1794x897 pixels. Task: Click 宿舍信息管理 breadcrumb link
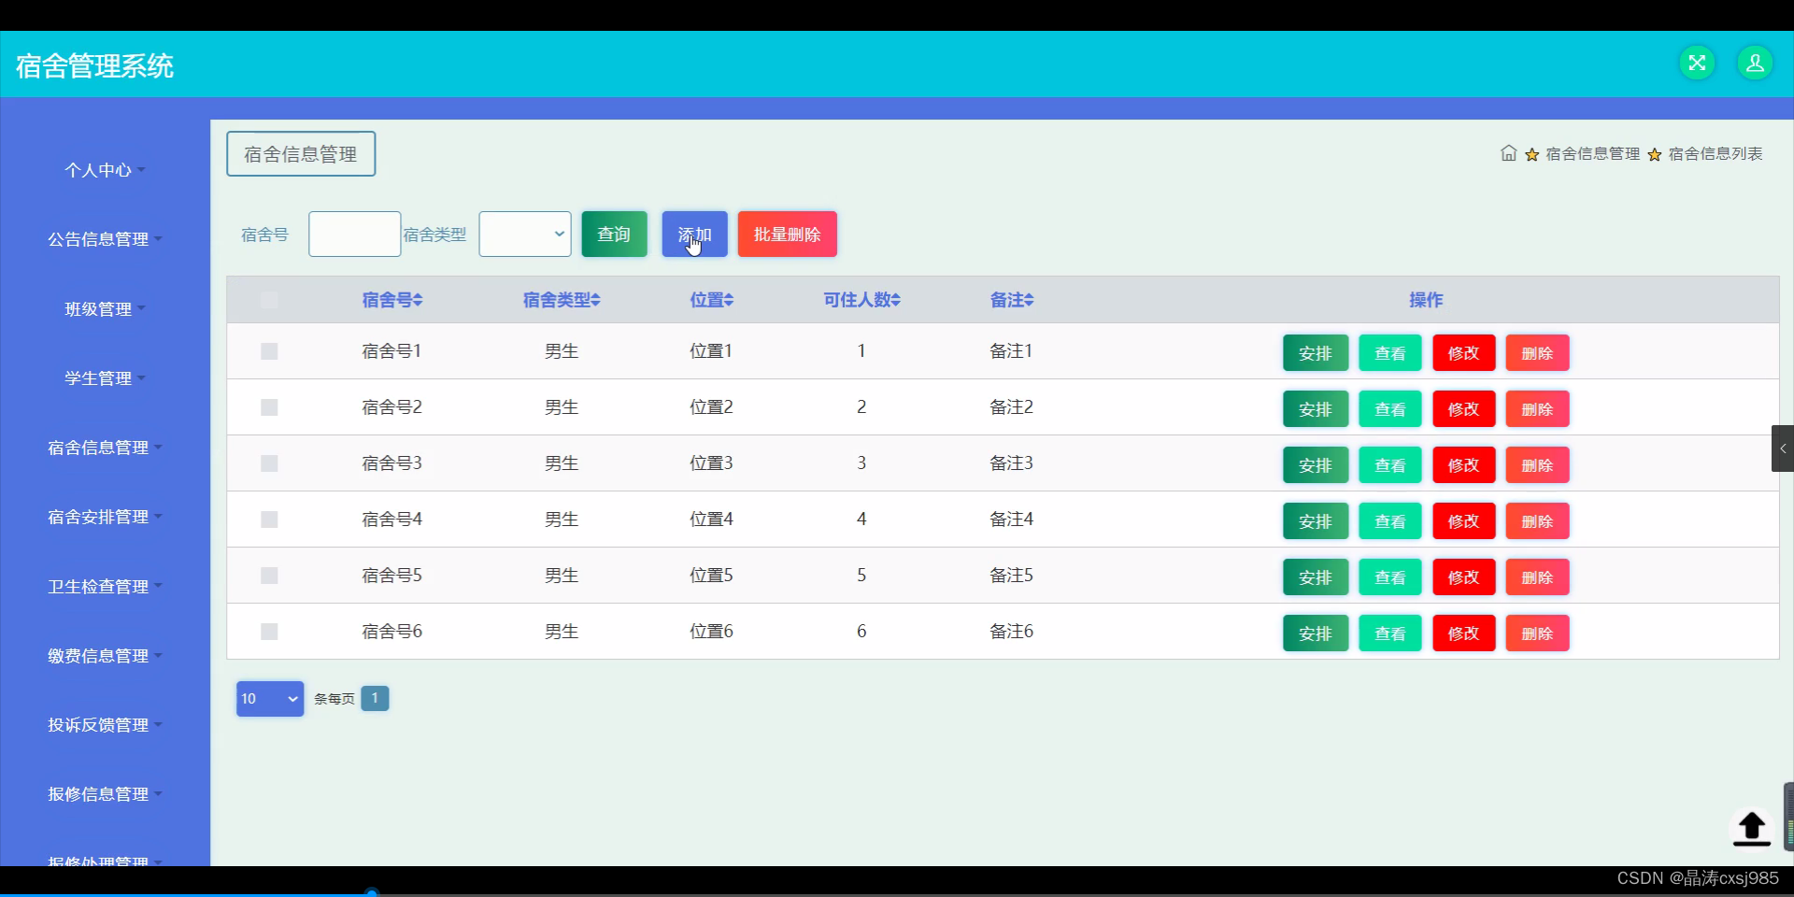pyautogui.click(x=1592, y=153)
